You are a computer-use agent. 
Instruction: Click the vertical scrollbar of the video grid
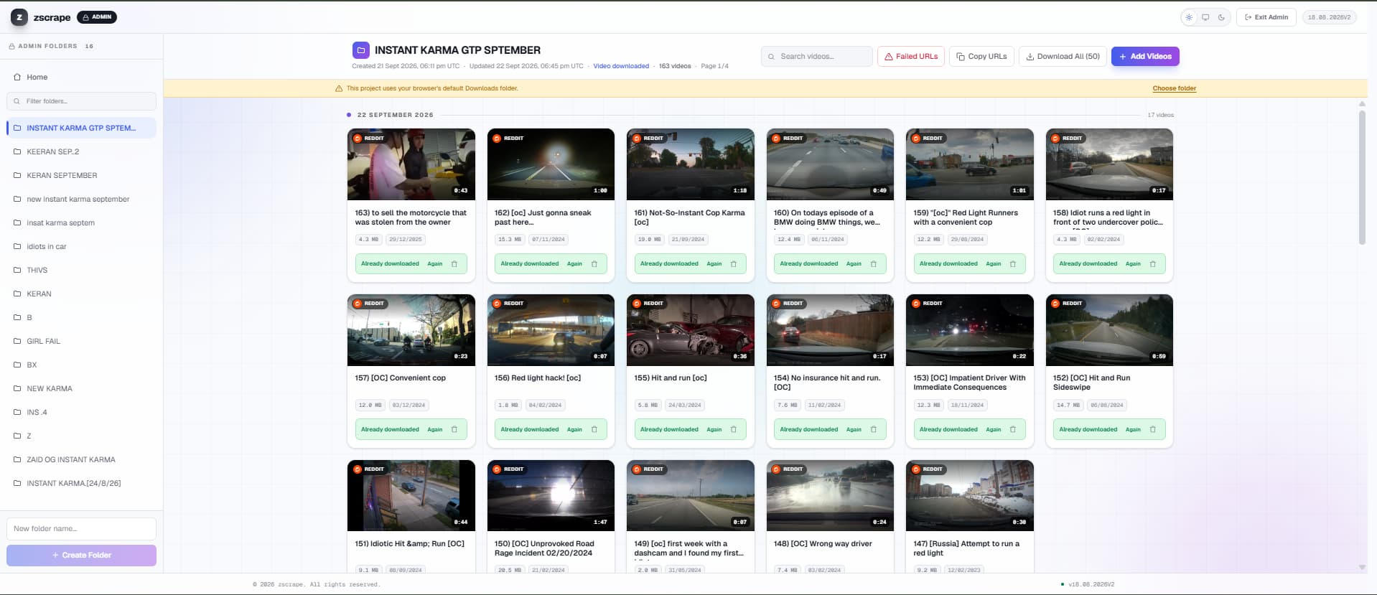point(1362,177)
